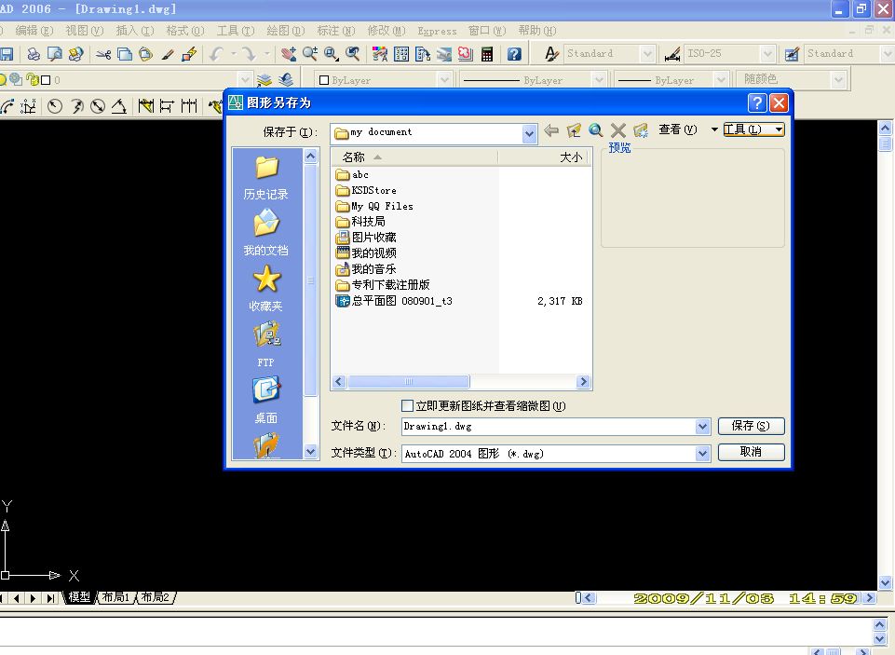Click the Back arrow in save dialog
Viewport: 895px width, 655px height.
pyautogui.click(x=550, y=130)
